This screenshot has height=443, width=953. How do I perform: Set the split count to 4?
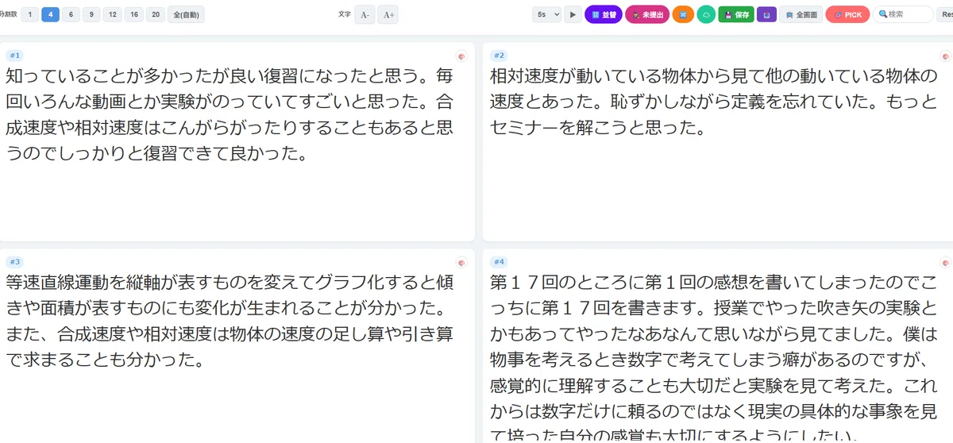pyautogui.click(x=50, y=14)
